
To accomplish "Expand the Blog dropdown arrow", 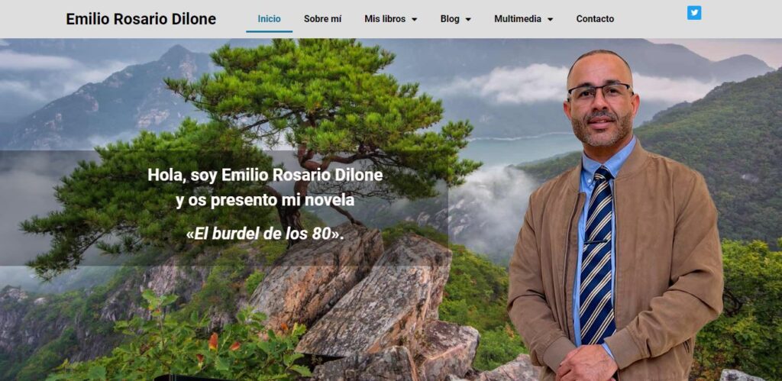I will (468, 19).
